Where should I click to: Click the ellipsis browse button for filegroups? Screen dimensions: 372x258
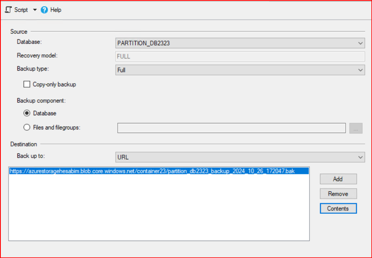pyautogui.click(x=355, y=129)
